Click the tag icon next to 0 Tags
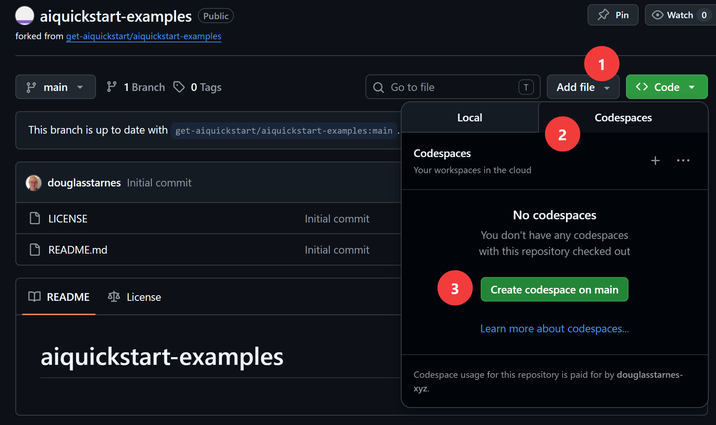Image resolution: width=716 pixels, height=425 pixels. coord(179,87)
